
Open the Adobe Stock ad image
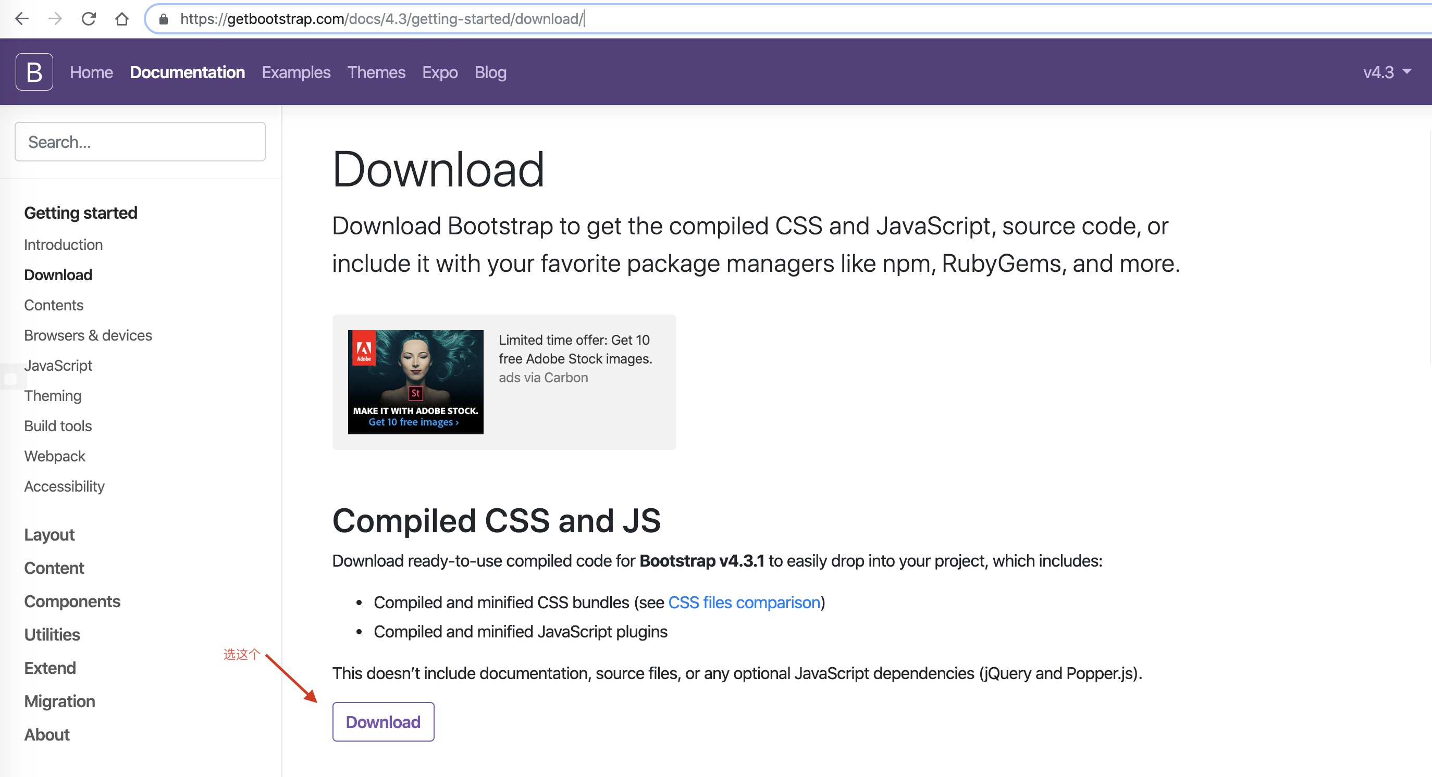pos(415,382)
